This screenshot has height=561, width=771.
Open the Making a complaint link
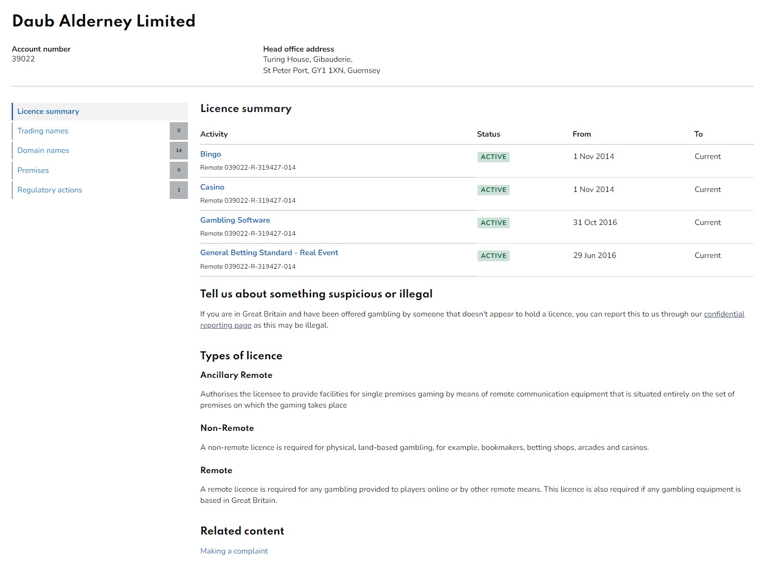coord(234,551)
